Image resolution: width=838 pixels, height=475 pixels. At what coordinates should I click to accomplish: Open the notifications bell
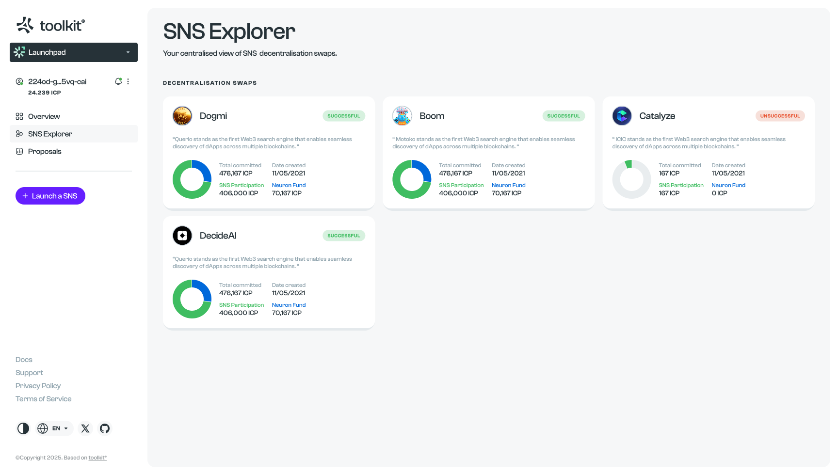(118, 81)
